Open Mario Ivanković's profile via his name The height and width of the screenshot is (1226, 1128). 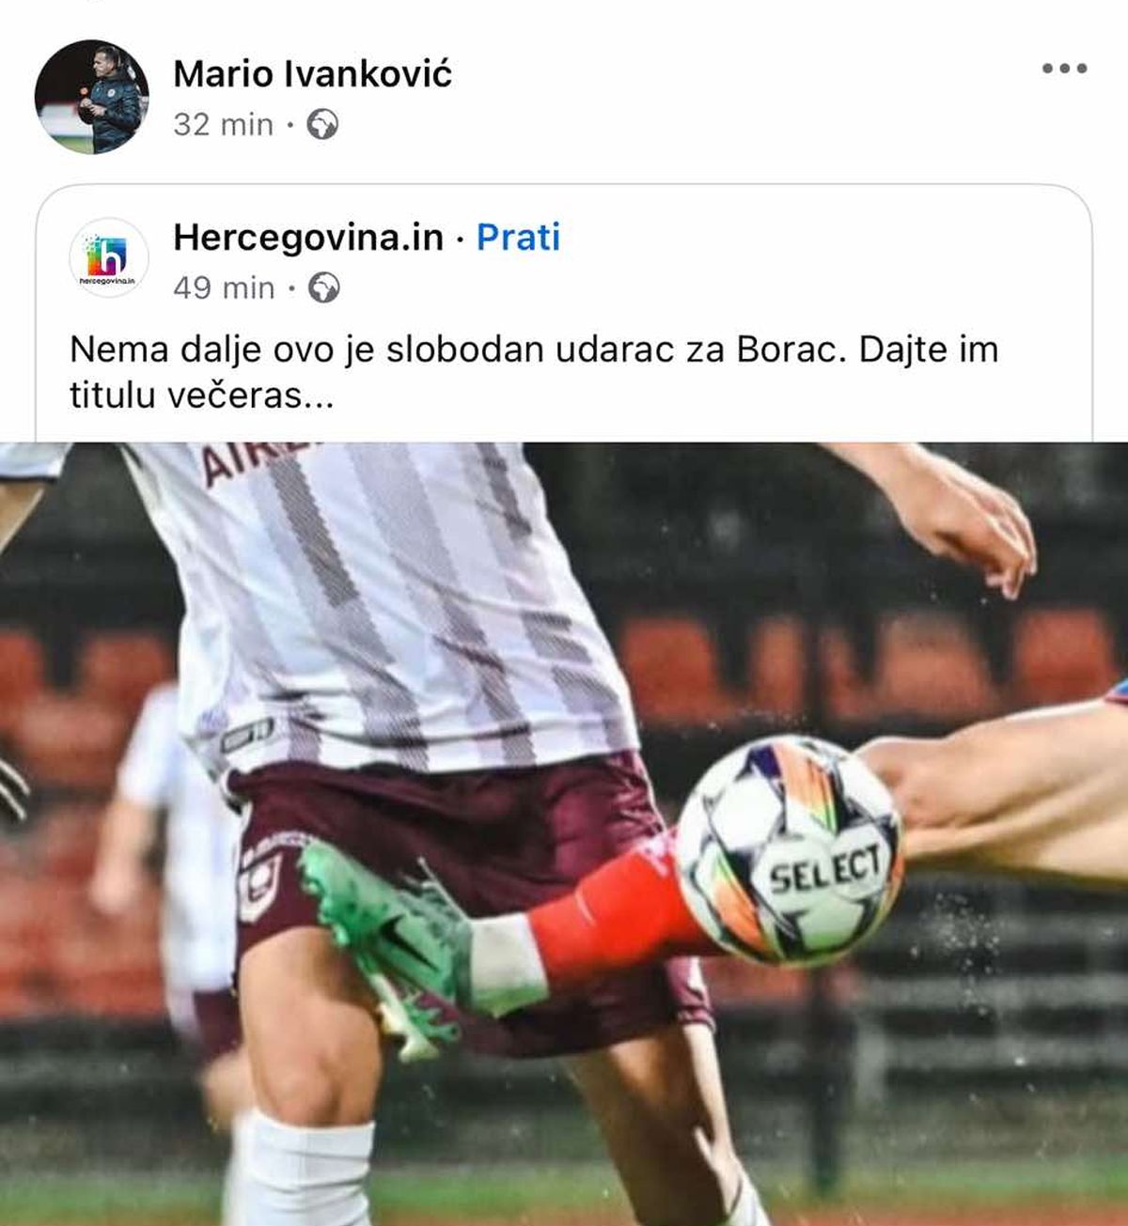point(312,73)
